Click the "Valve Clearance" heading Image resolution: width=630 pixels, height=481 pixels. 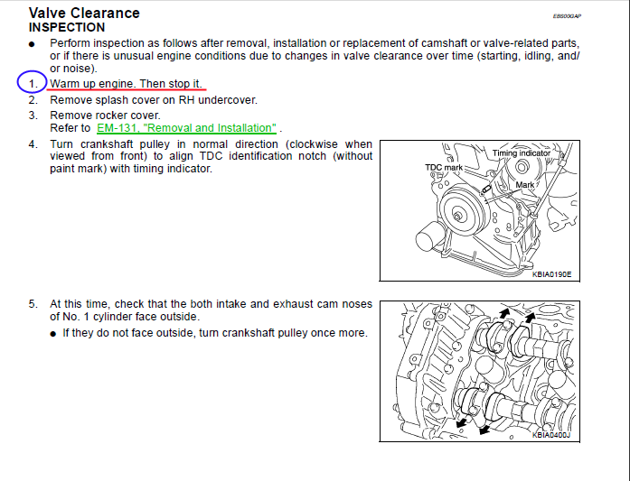click(x=84, y=13)
